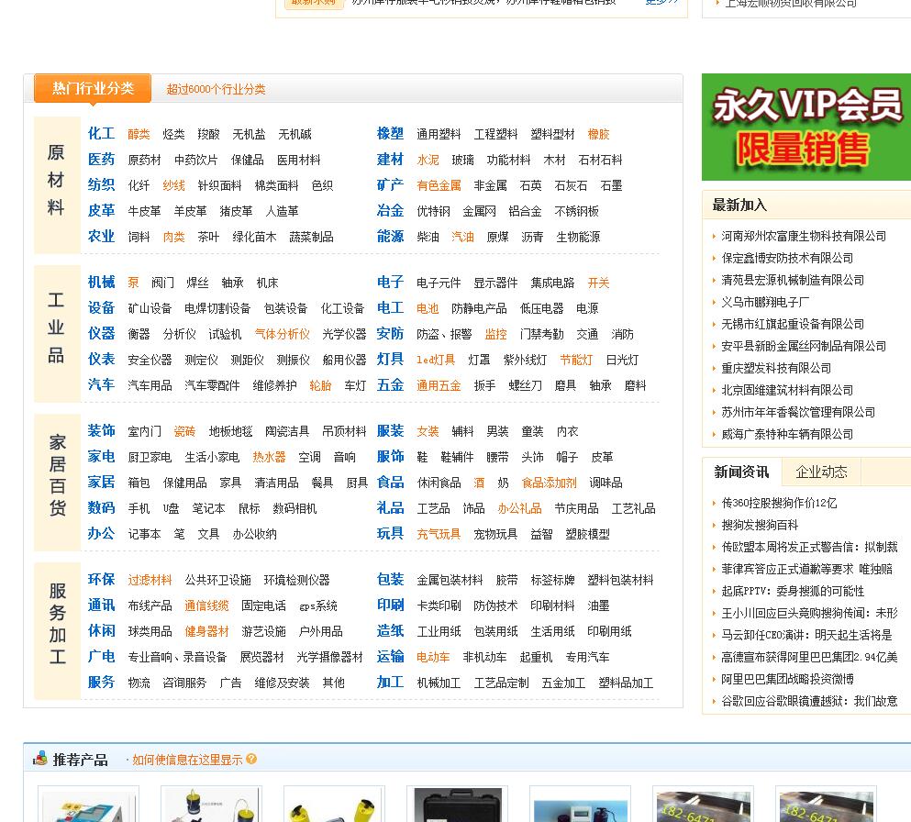This screenshot has height=822, width=911.
Task: Click the 监控 link under 安防
Action: [496, 334]
